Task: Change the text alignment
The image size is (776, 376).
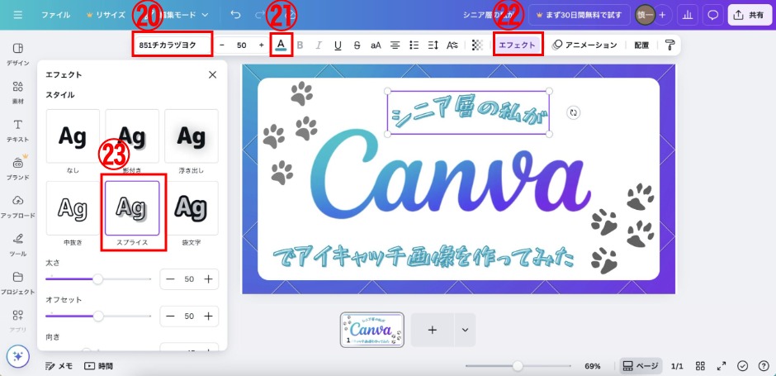Action: 395,45
